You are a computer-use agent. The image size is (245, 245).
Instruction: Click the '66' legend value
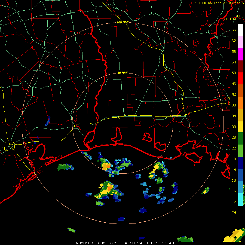click(234, 30)
